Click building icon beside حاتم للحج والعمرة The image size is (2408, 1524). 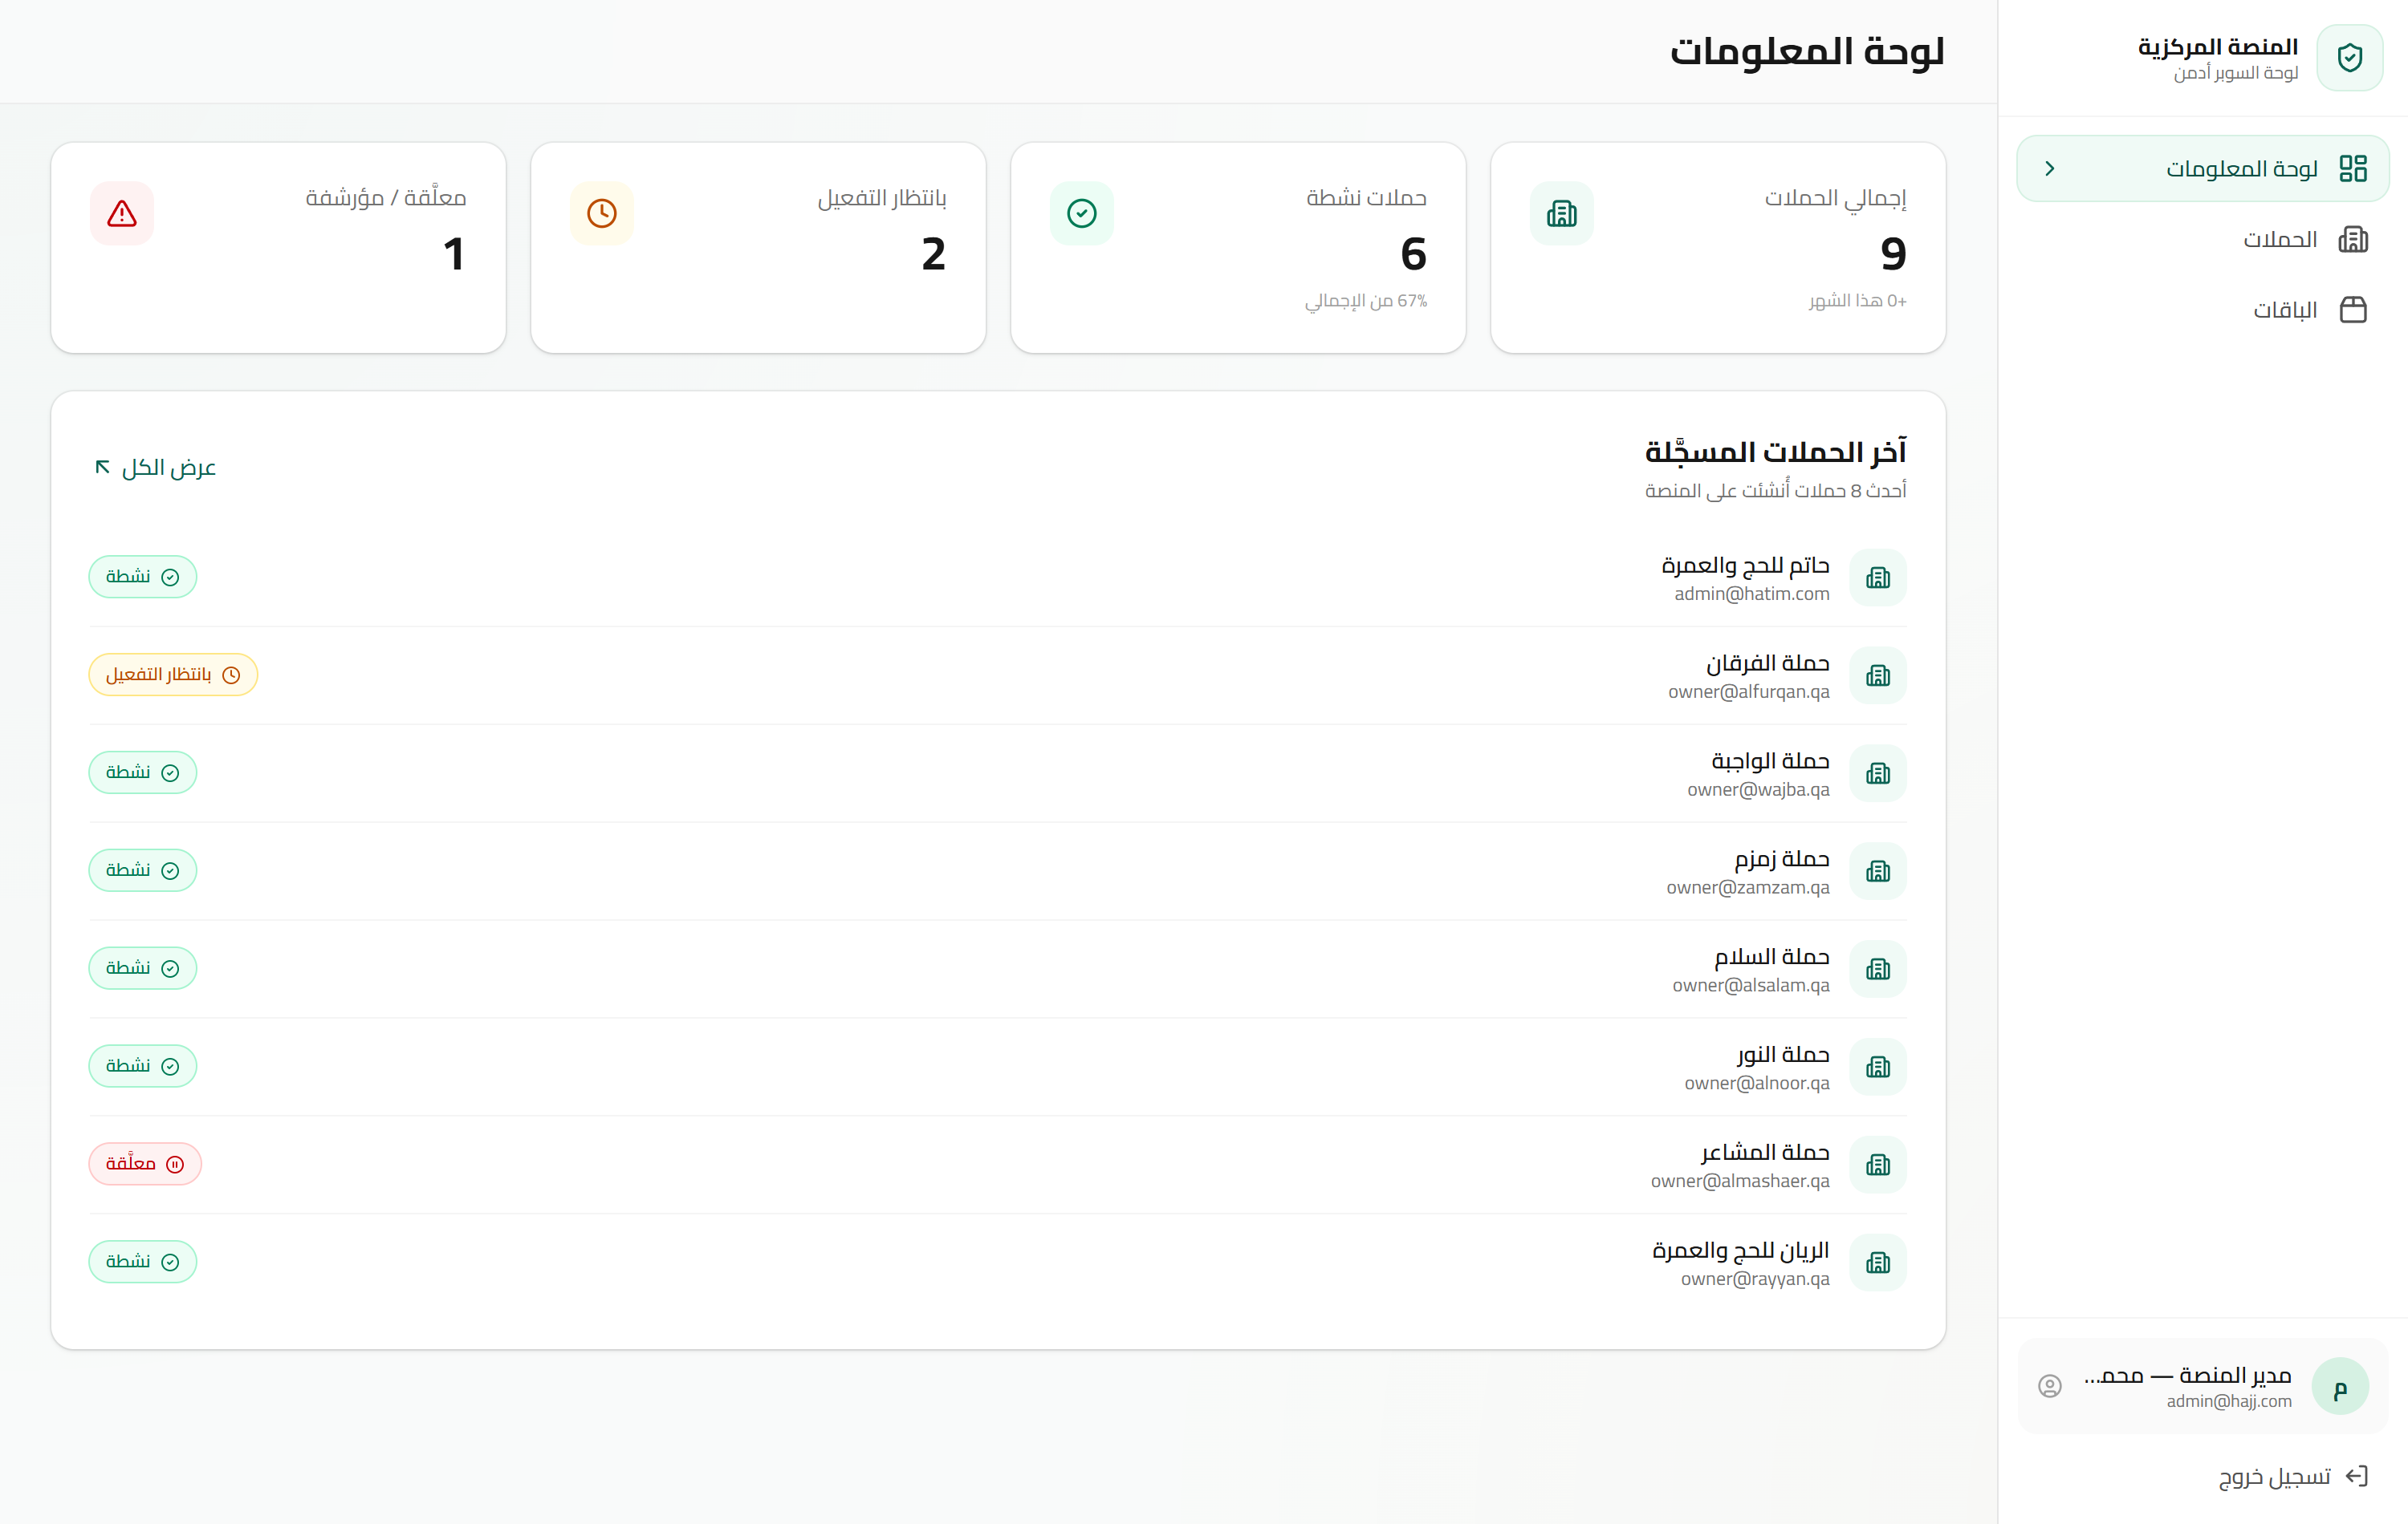[x=1877, y=578]
